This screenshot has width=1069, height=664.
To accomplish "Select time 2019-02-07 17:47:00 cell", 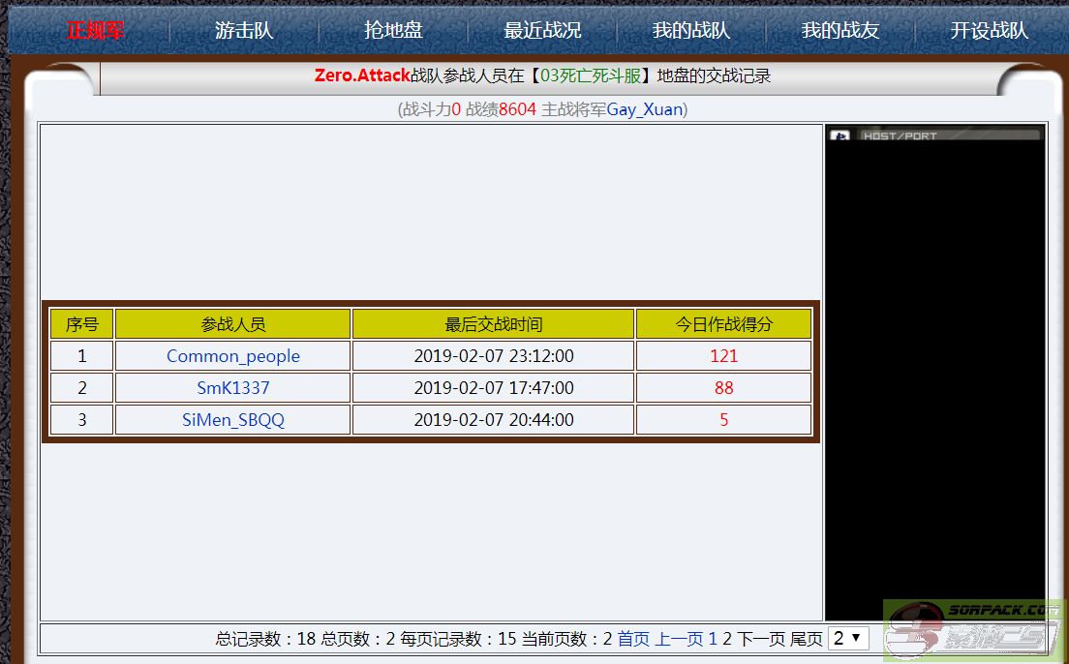I will tap(494, 388).
